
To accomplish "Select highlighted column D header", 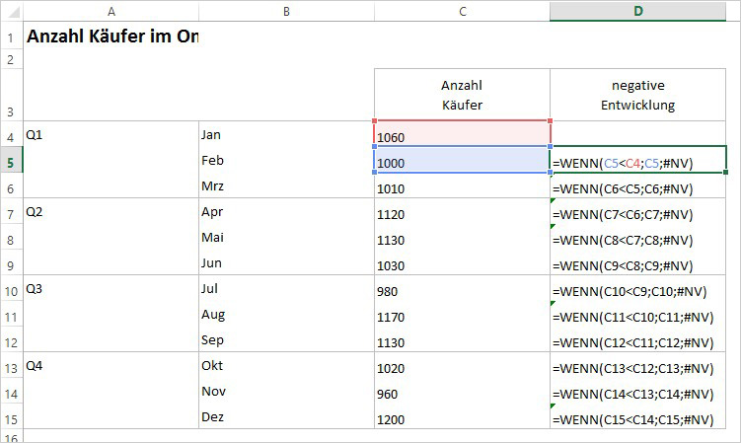I will [638, 11].
